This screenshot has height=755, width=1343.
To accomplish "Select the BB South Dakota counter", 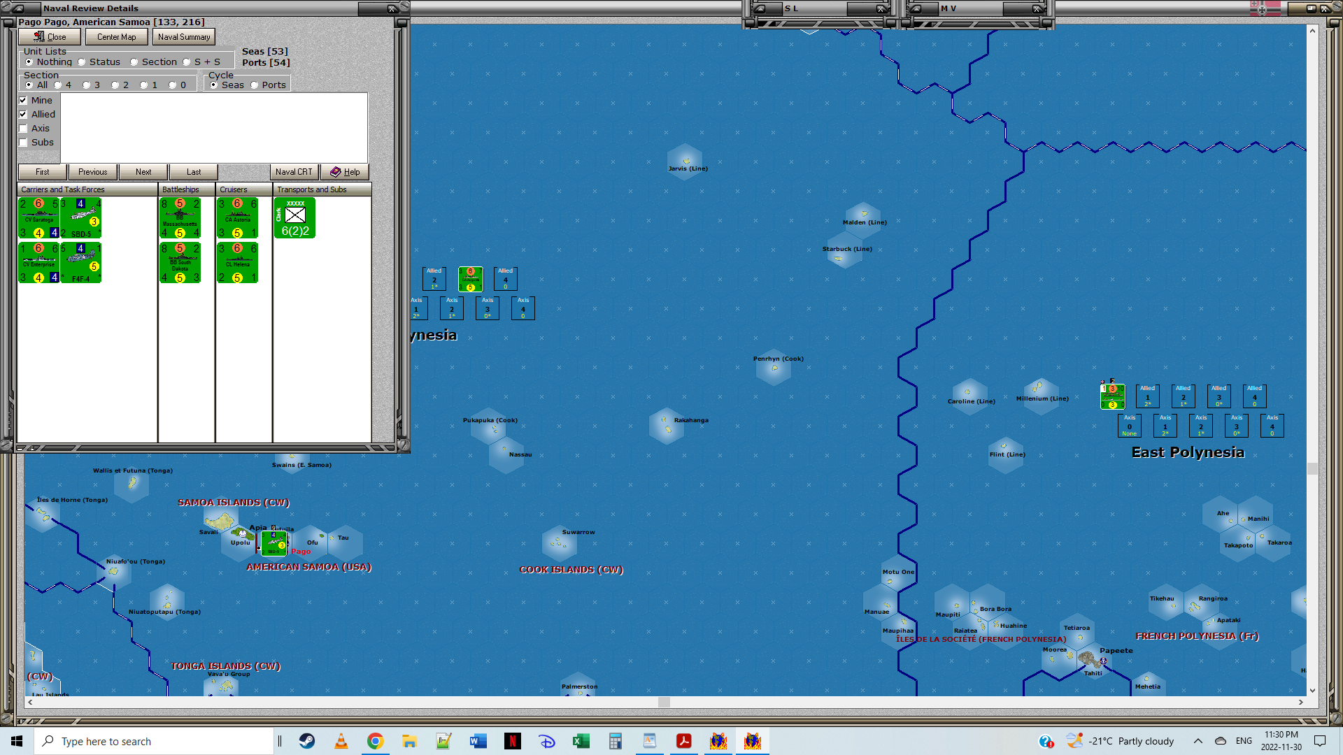I will (x=180, y=263).
